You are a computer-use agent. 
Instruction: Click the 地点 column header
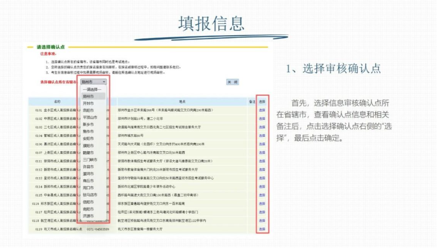point(182,102)
